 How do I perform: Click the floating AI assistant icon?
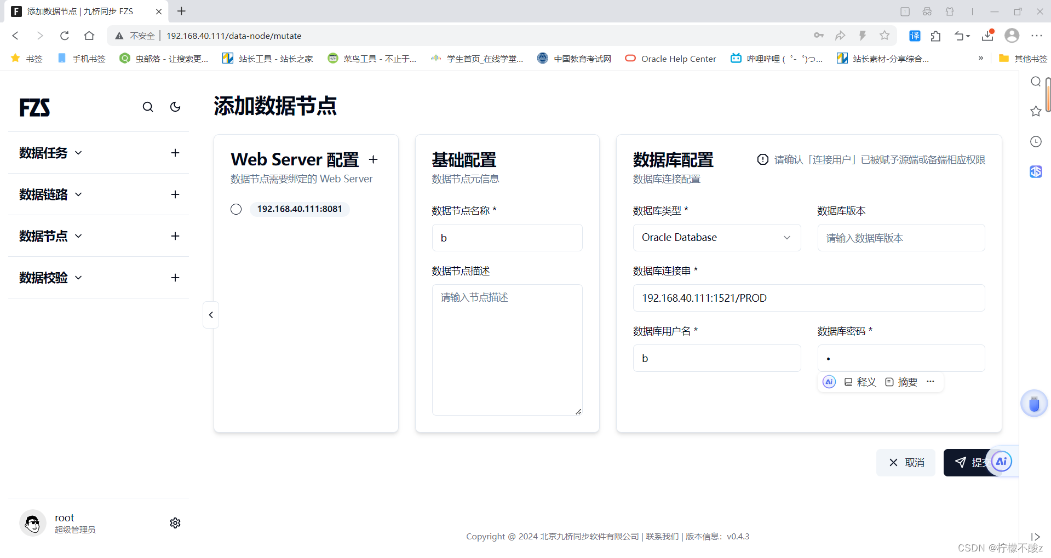(1001, 461)
